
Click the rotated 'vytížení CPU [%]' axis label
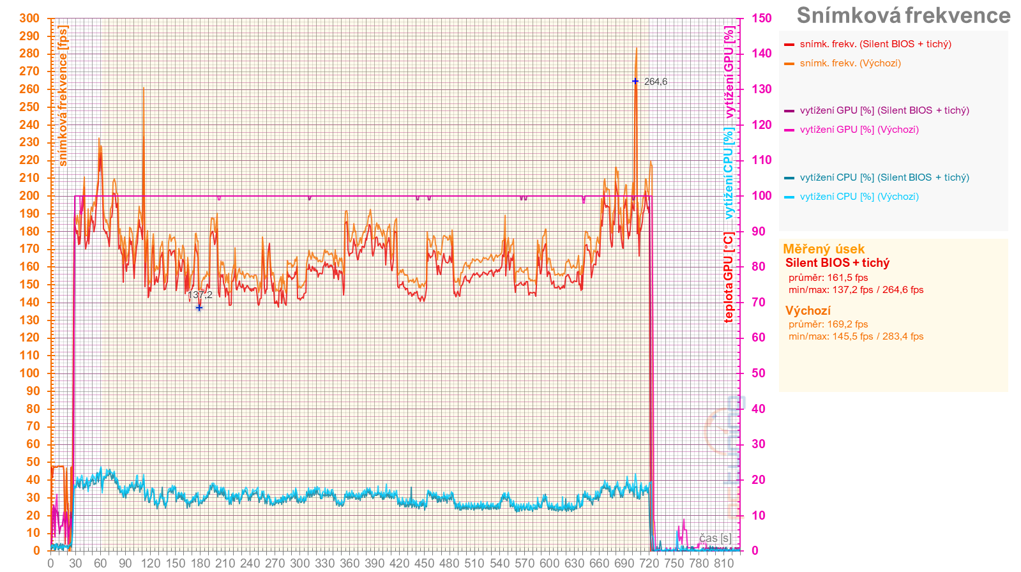click(729, 173)
